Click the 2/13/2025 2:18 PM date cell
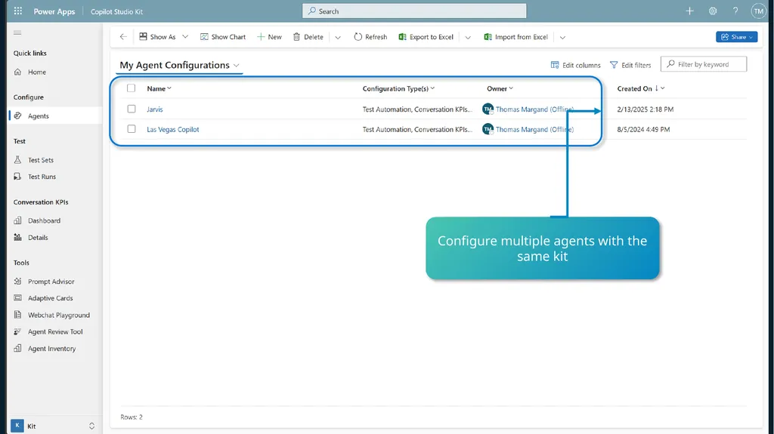The image size is (774, 434). [x=646, y=109]
